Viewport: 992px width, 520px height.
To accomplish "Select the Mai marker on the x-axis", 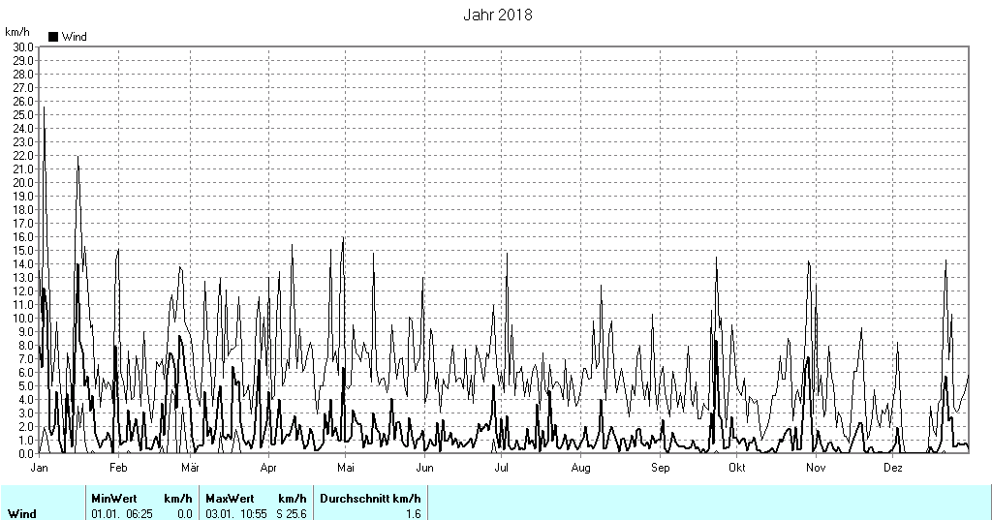I will [344, 468].
